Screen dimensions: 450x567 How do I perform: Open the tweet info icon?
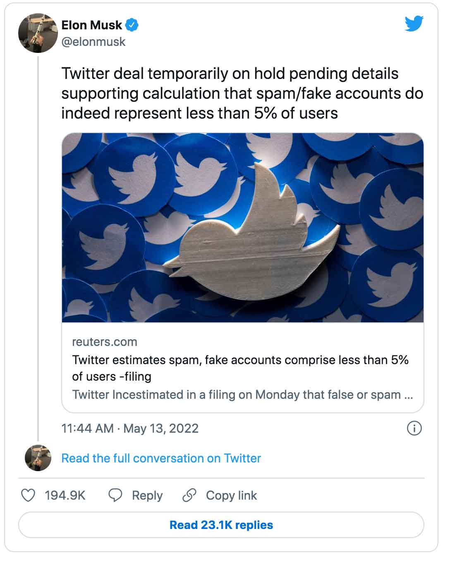coord(414,428)
